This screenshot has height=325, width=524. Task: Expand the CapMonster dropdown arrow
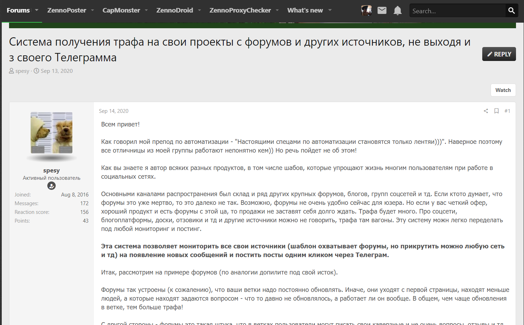(146, 10)
